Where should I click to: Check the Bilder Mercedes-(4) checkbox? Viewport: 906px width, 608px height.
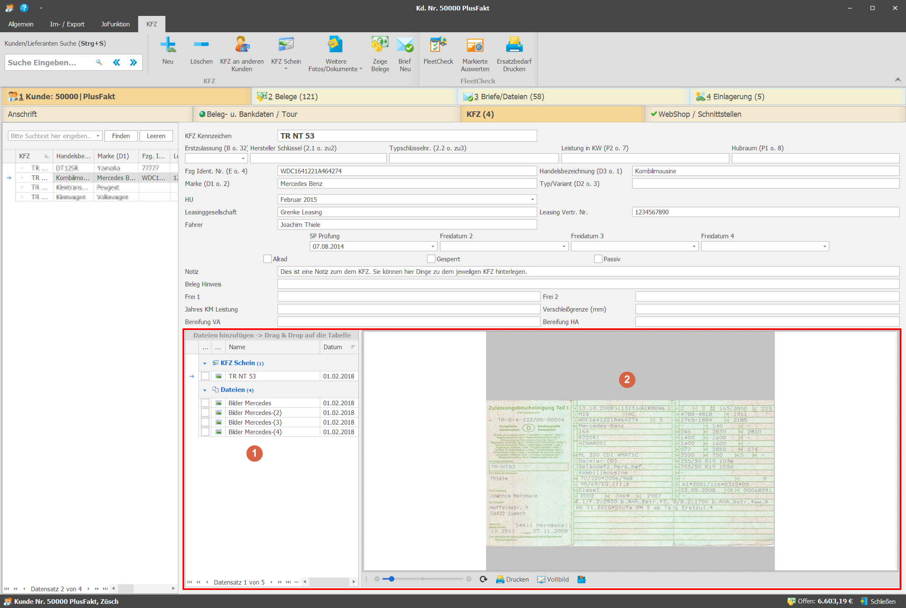(x=205, y=432)
